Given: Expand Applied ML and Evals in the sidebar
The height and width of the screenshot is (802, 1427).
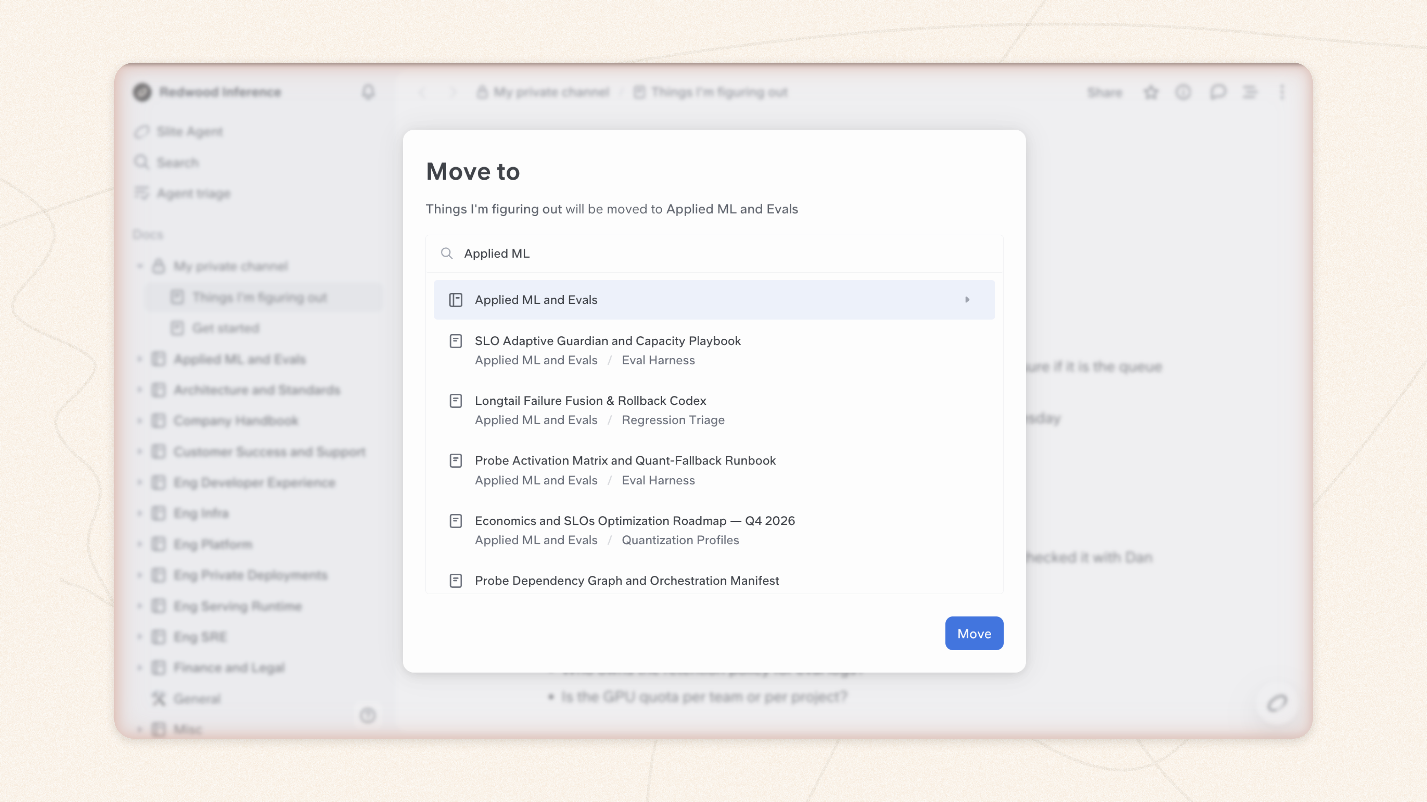Looking at the screenshot, I should click(x=140, y=359).
